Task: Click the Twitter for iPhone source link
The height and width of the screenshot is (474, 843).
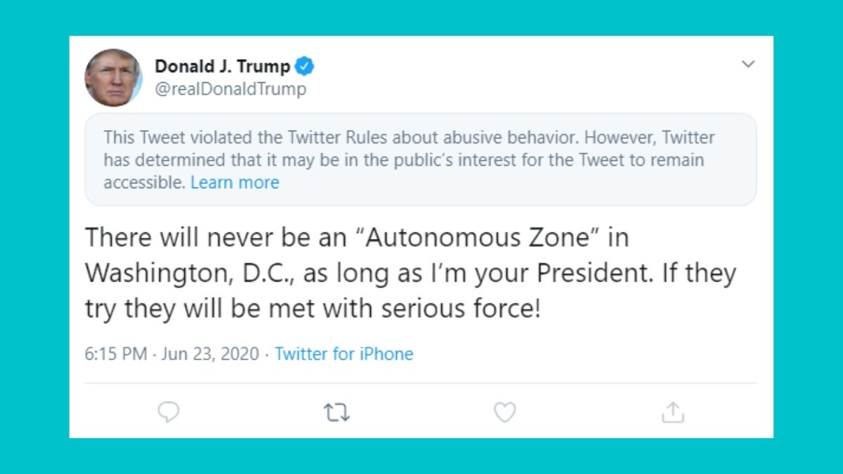Action: 345,354
